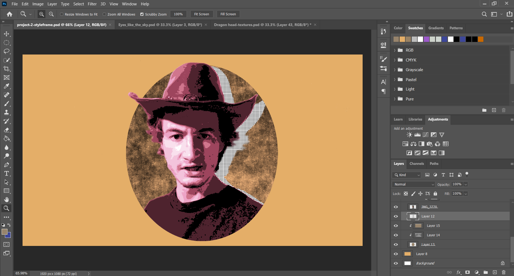Expand the CMYK swatch folder

pyautogui.click(x=395, y=60)
